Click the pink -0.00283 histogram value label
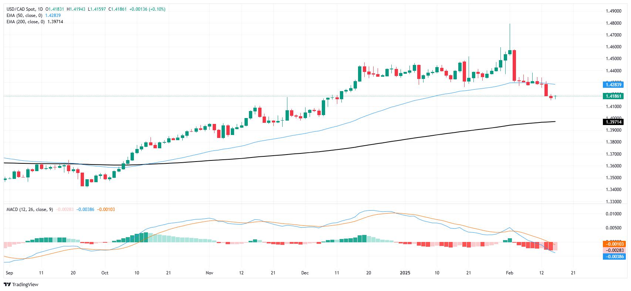 614,250
